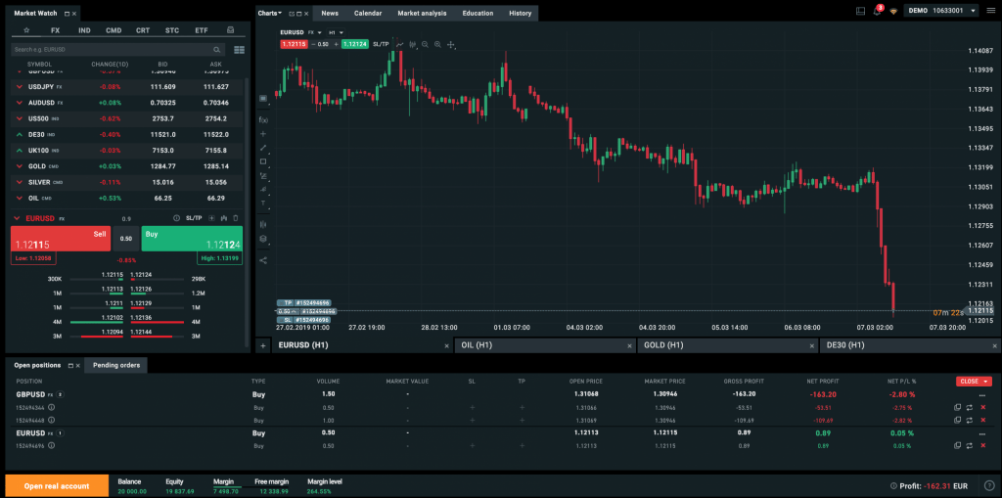
Task: Duplicate position 152494696 with copy icon
Action: 957,445
